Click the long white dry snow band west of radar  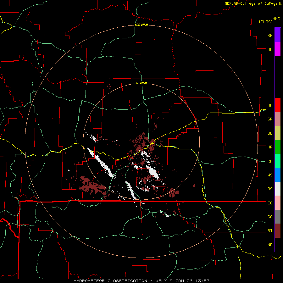101,163
